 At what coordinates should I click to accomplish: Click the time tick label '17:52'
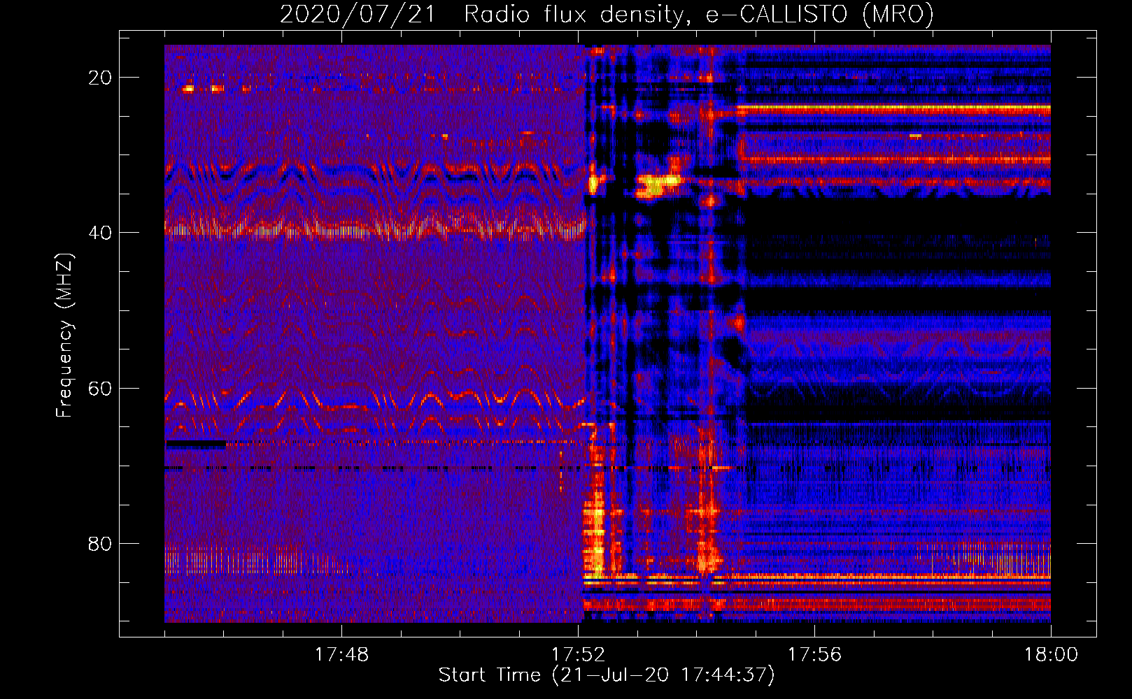(x=578, y=655)
